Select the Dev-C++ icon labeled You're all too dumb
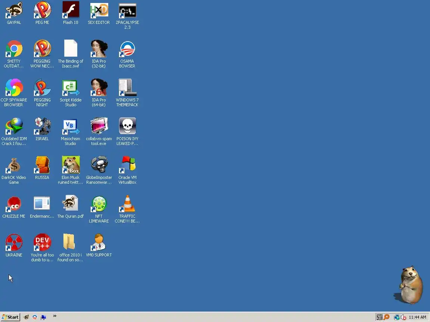The width and height of the screenshot is (430, 322). 42,243
